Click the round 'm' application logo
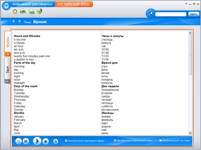Screen dimensions: 201x150 pos(6,6)
